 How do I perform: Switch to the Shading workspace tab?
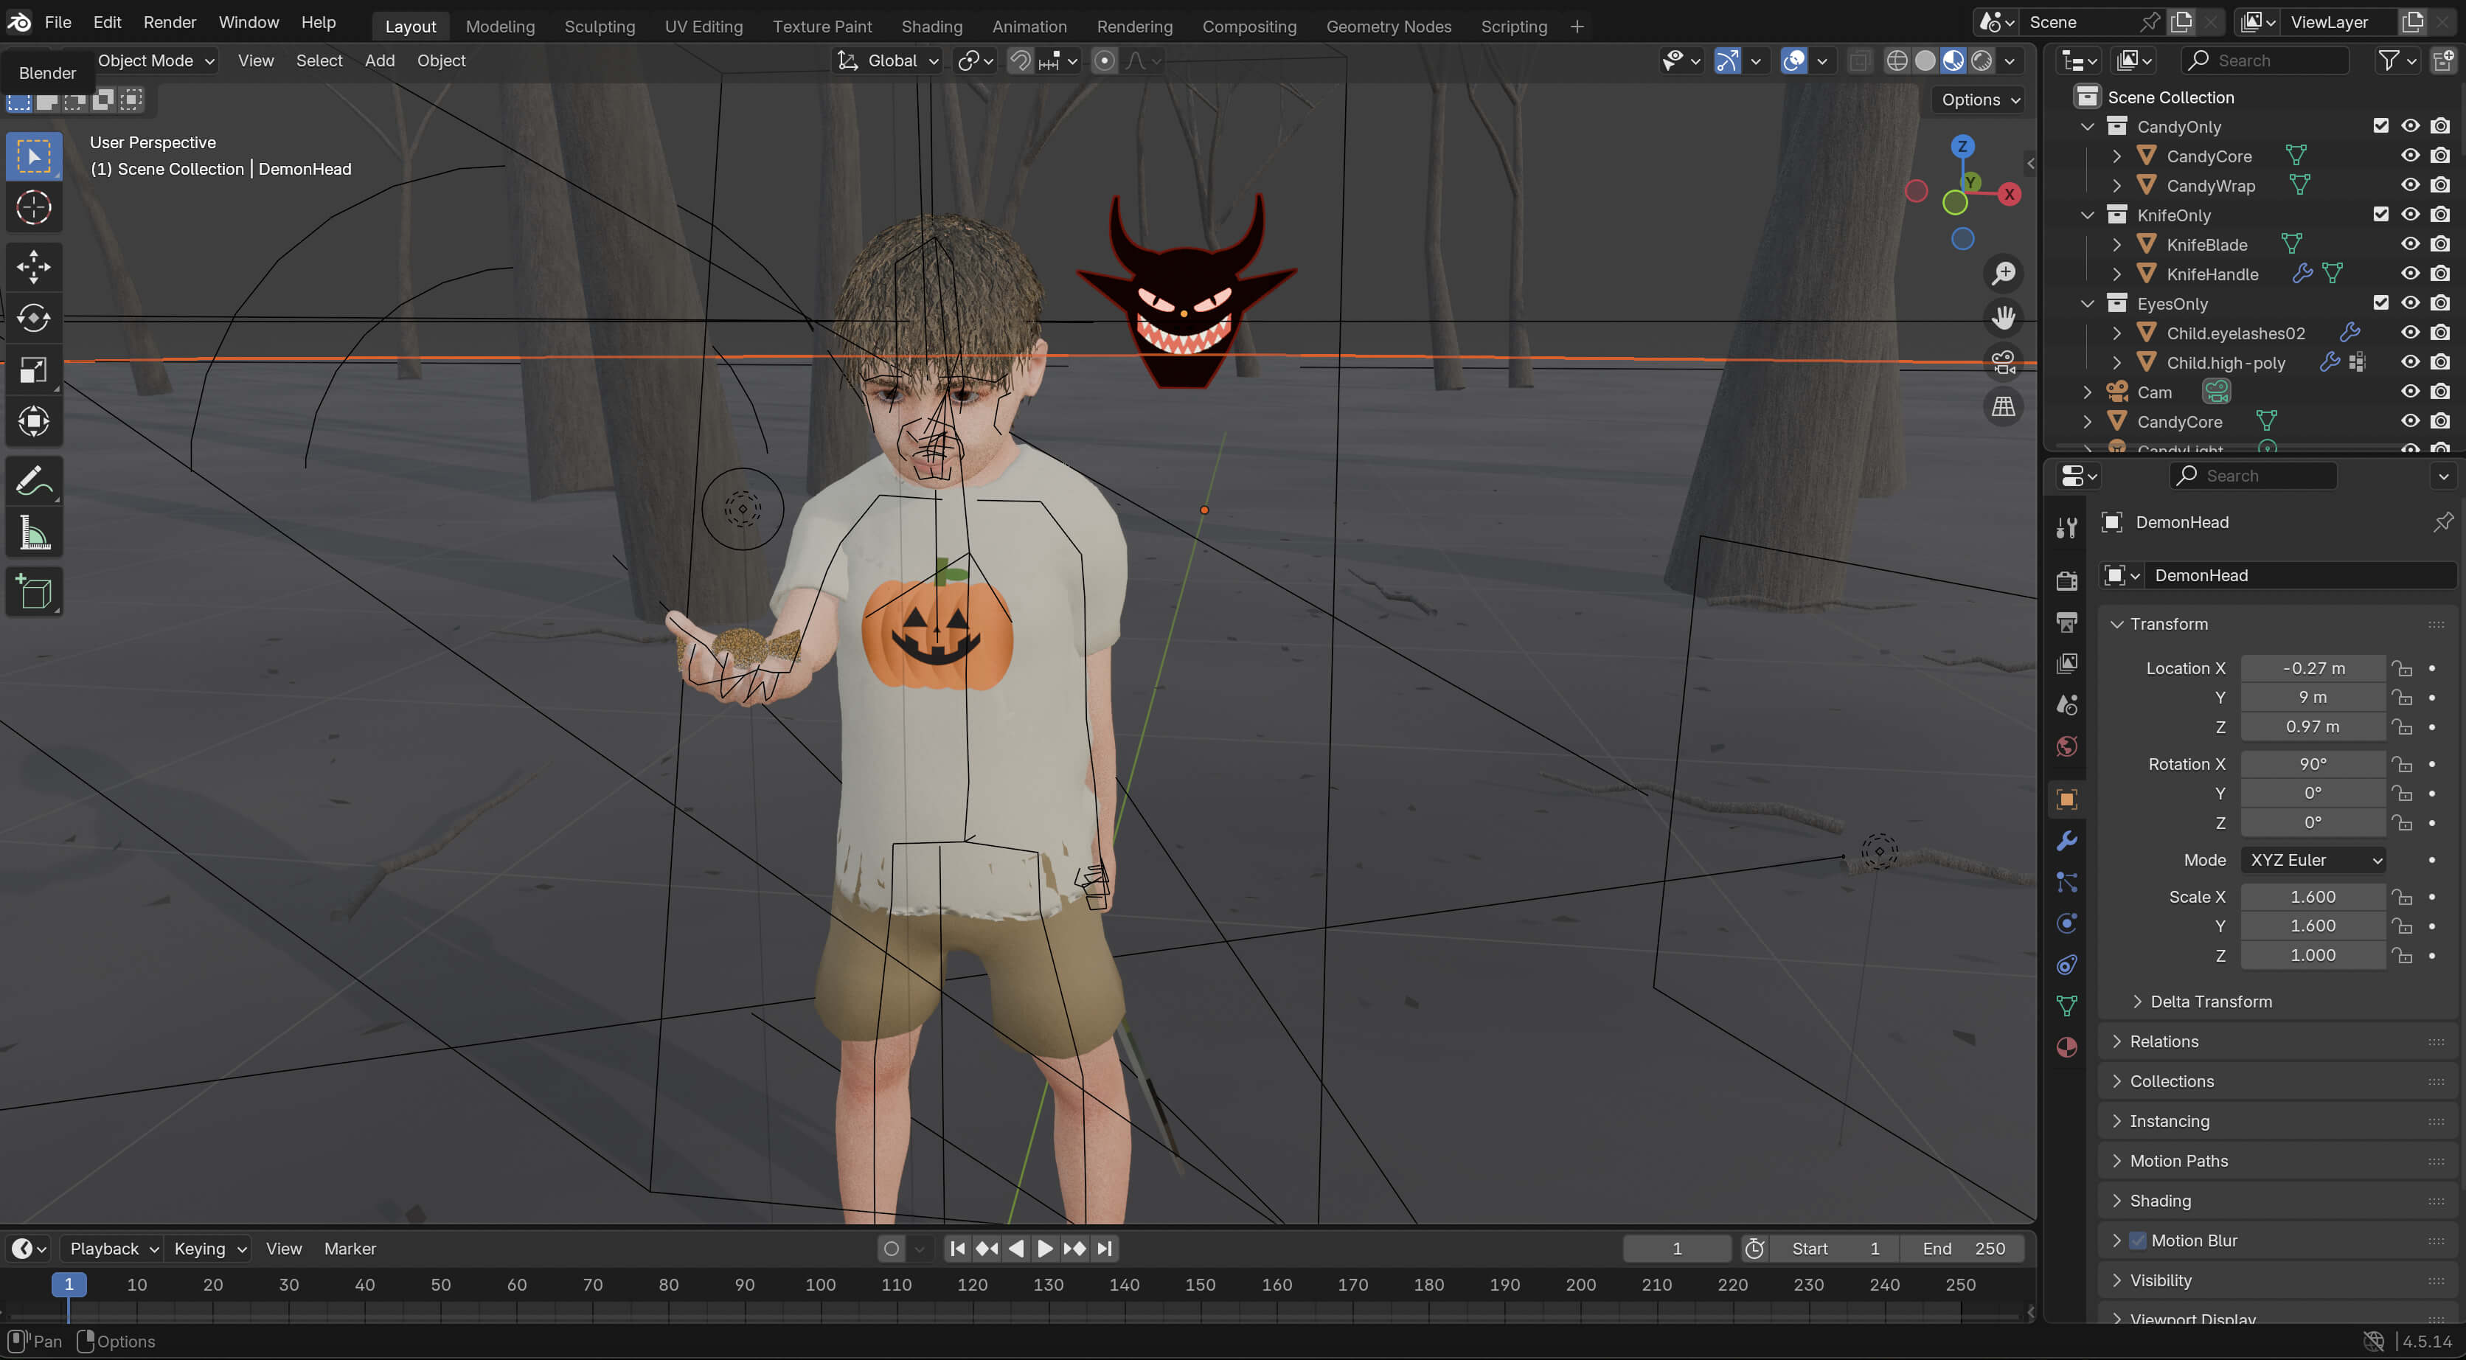931,26
